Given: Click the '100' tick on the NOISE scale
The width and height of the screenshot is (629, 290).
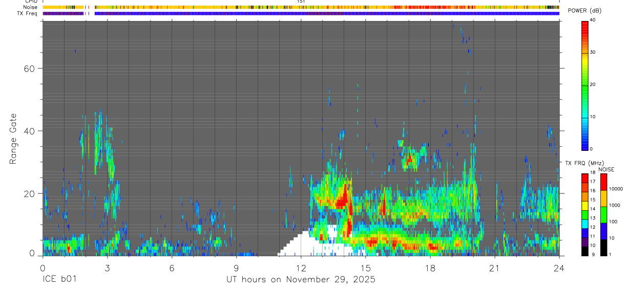Looking at the screenshot, I should 613,221.
